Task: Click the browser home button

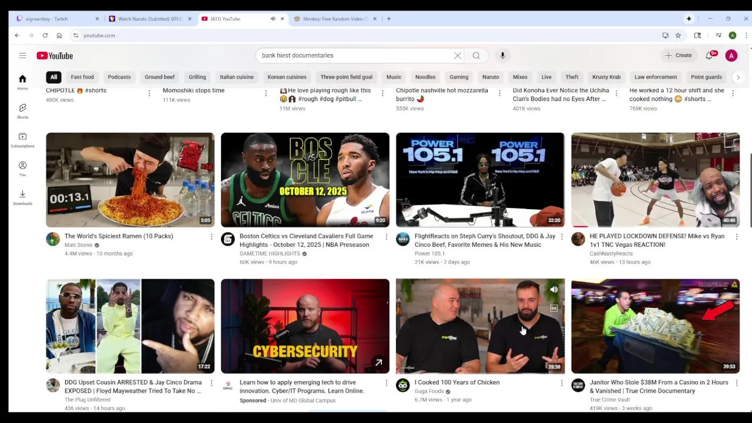Action: [x=59, y=35]
